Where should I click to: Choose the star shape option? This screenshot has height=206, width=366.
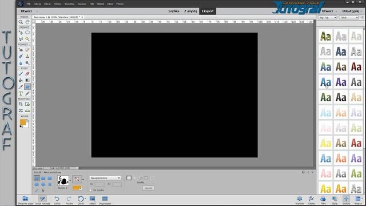point(50,184)
